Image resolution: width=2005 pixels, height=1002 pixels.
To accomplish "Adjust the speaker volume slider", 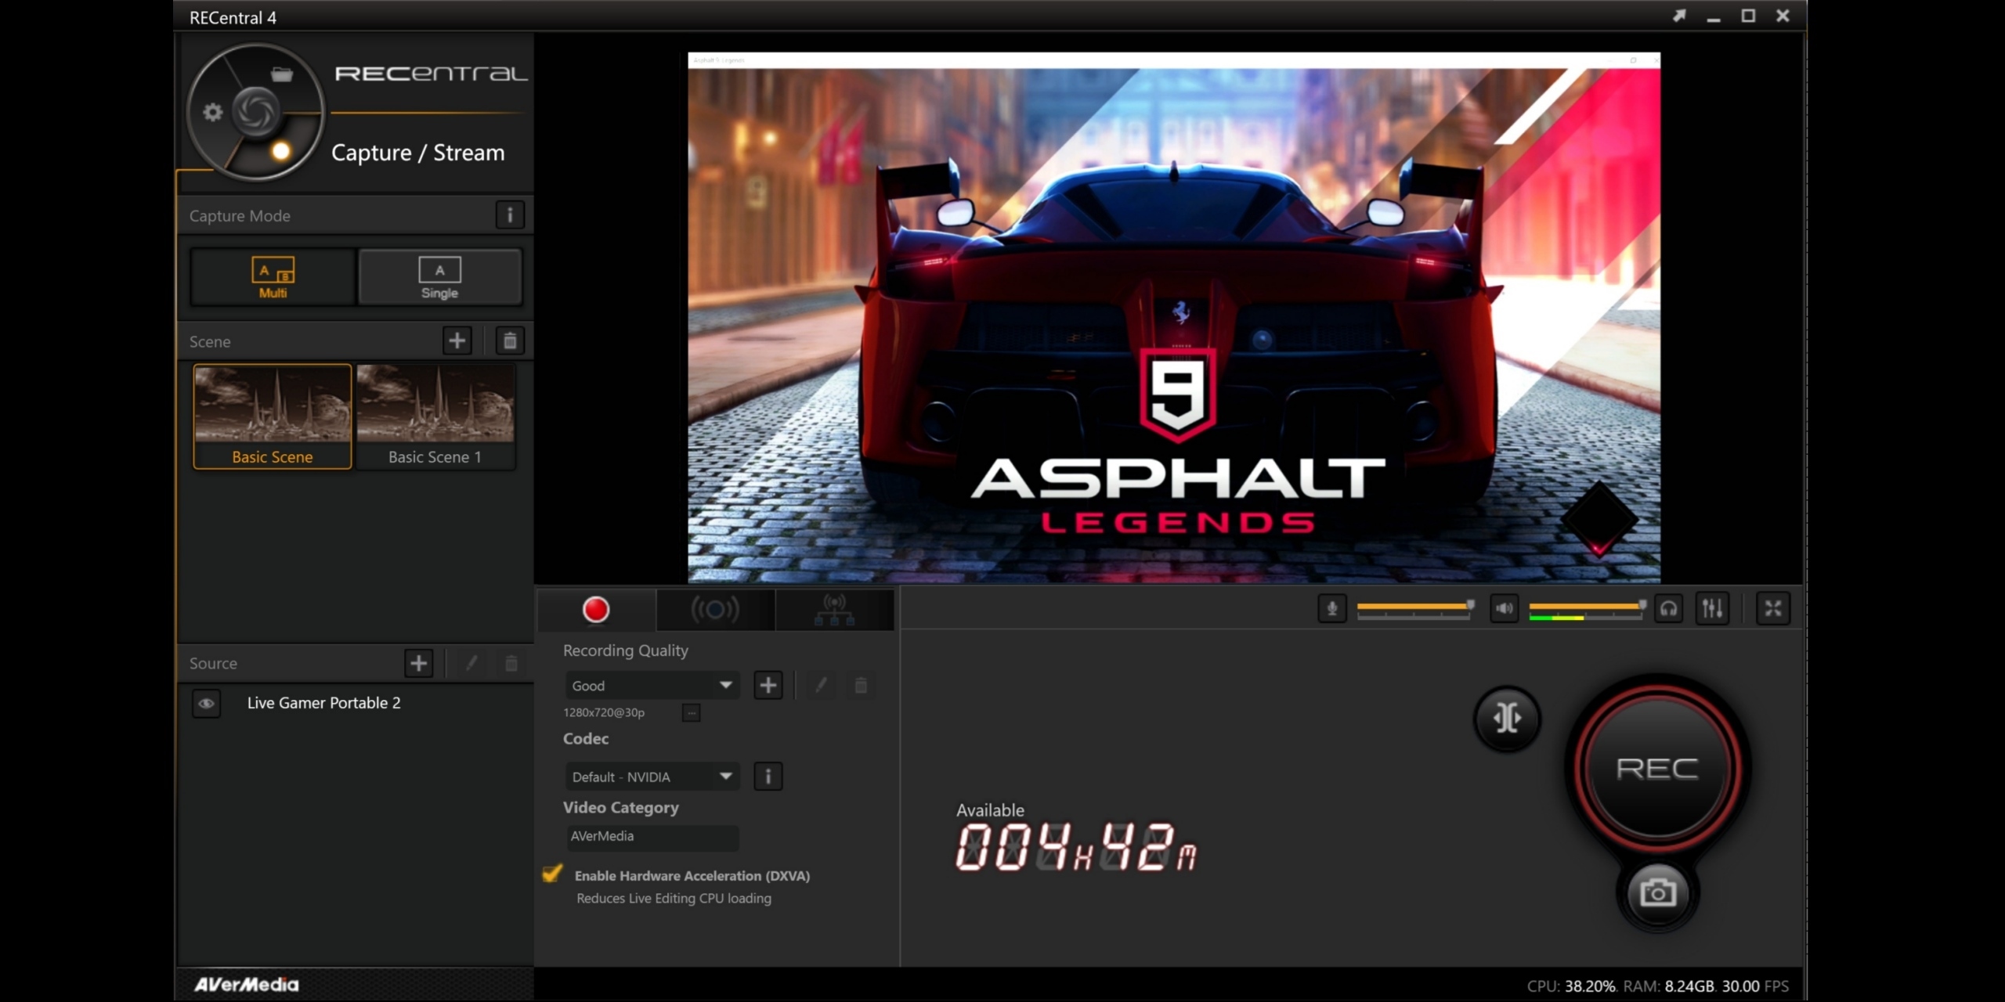I will pos(1588,607).
